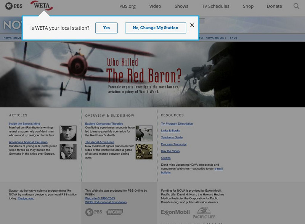The image size is (305, 224).
Task: Click the Buy the Video link
Action: pyautogui.click(x=170, y=151)
